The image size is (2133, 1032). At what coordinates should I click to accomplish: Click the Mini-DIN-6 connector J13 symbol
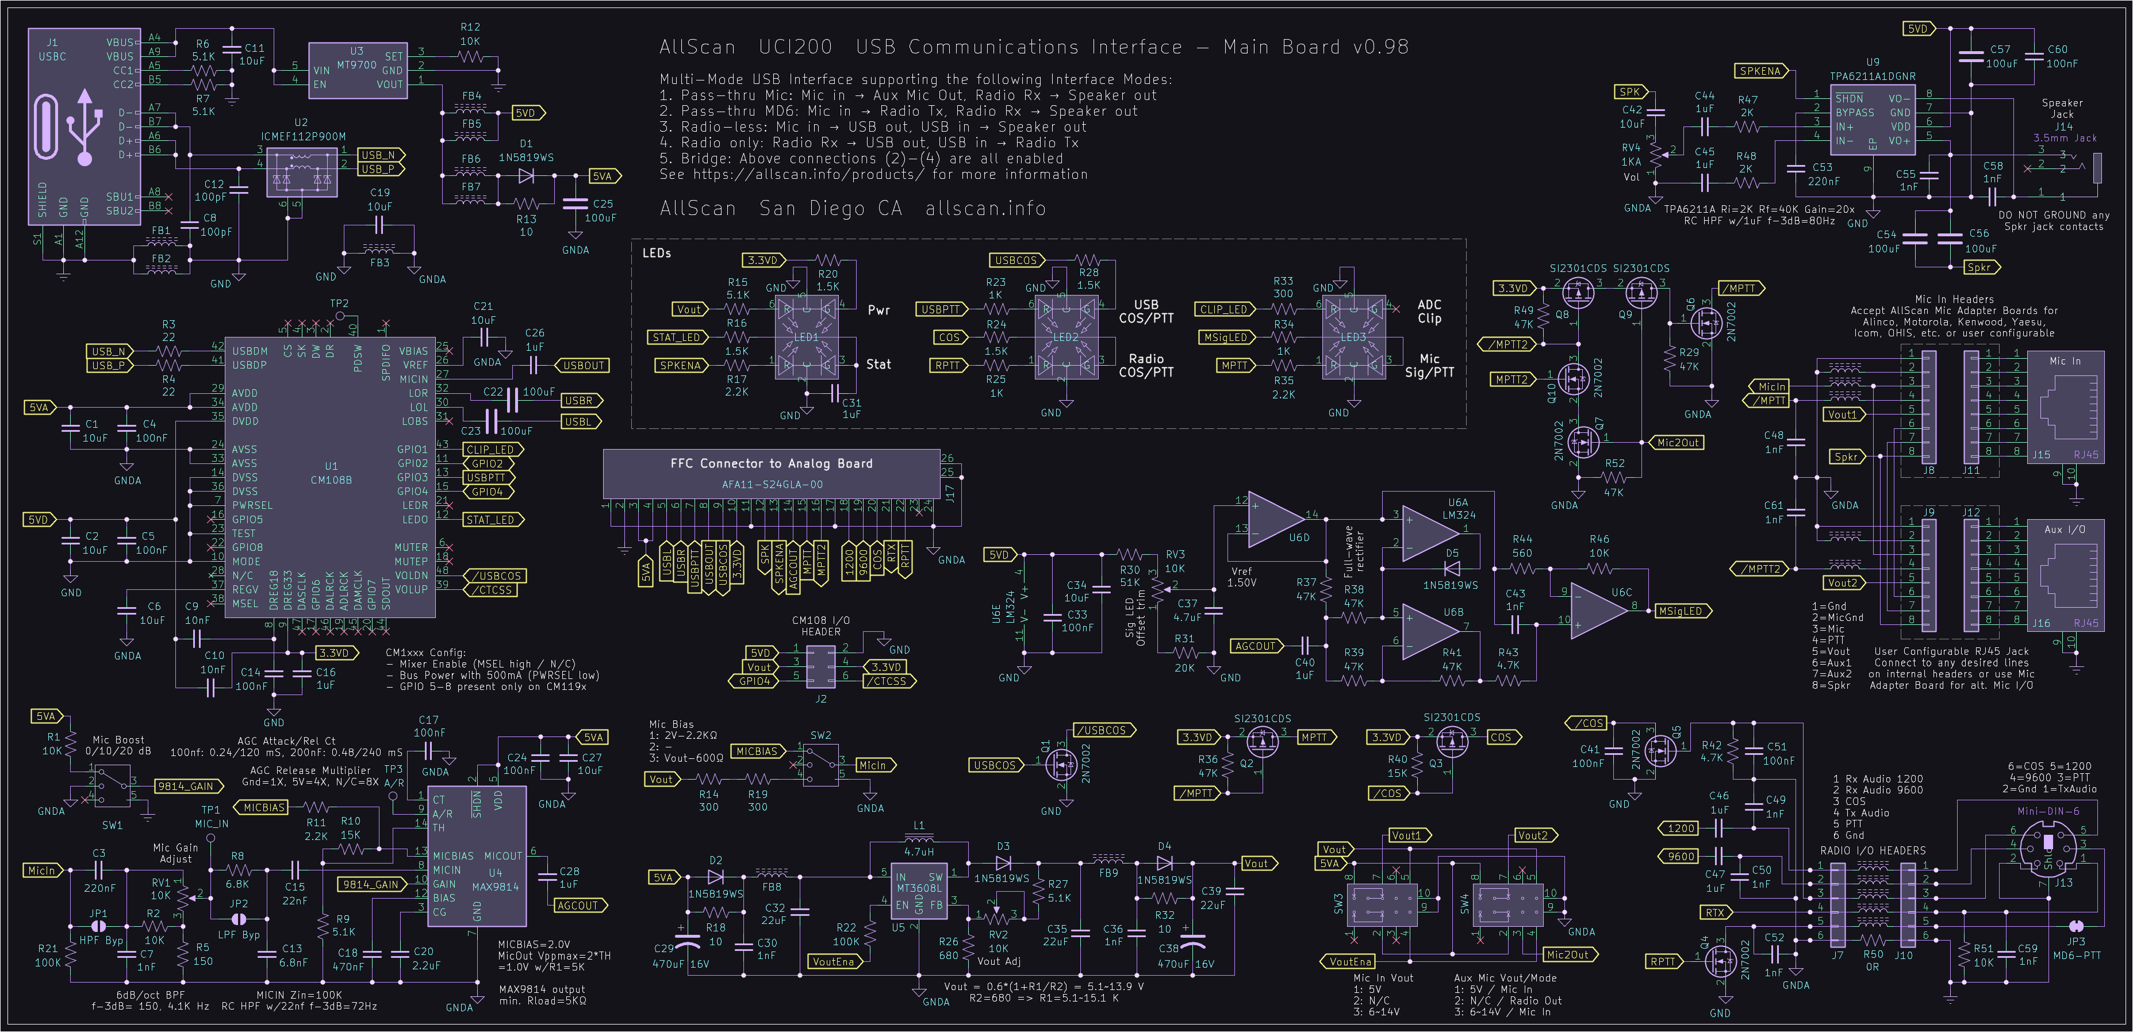click(x=2048, y=850)
